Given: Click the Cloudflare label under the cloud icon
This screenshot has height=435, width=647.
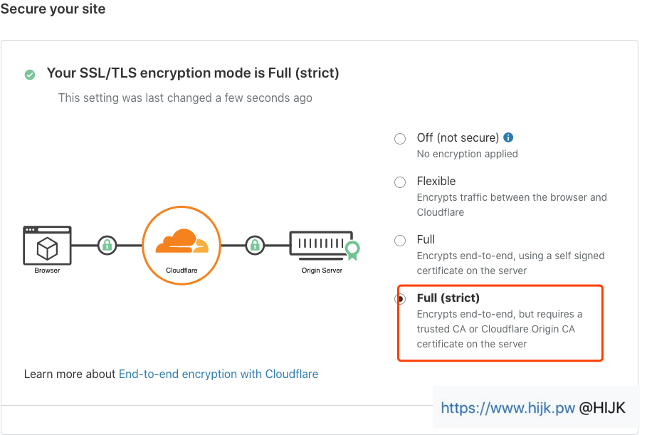Looking at the screenshot, I should pyautogui.click(x=182, y=271).
